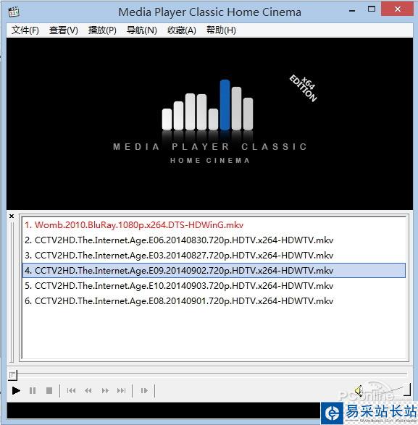
Task: Click the Pause button
Action: point(33,390)
